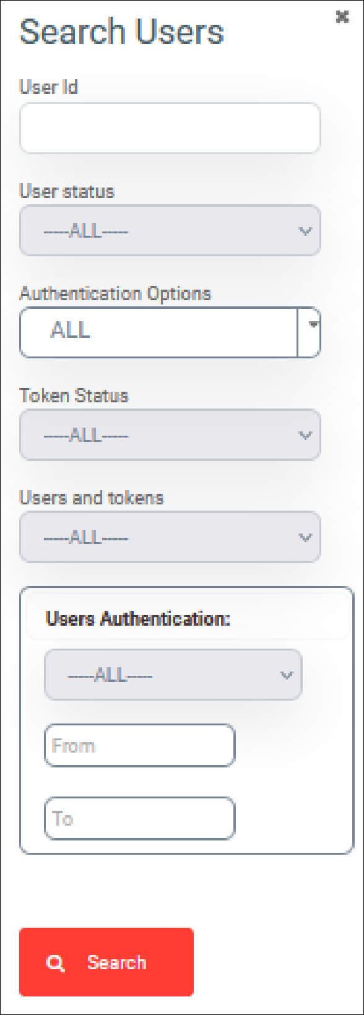Open the Users Authentication dropdown
This screenshot has width=364, height=1015.
[x=173, y=675]
